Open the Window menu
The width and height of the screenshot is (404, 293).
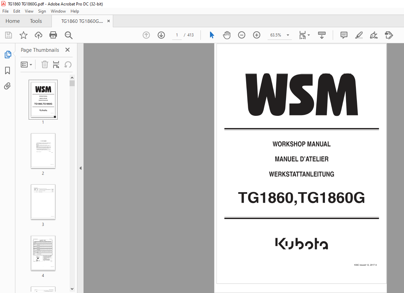point(58,11)
